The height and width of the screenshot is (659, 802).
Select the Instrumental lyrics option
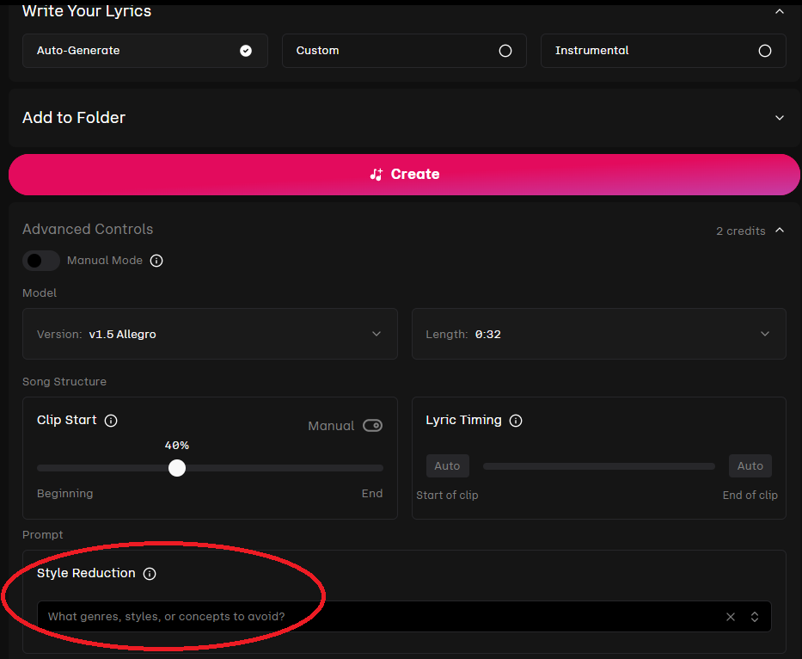(x=663, y=51)
